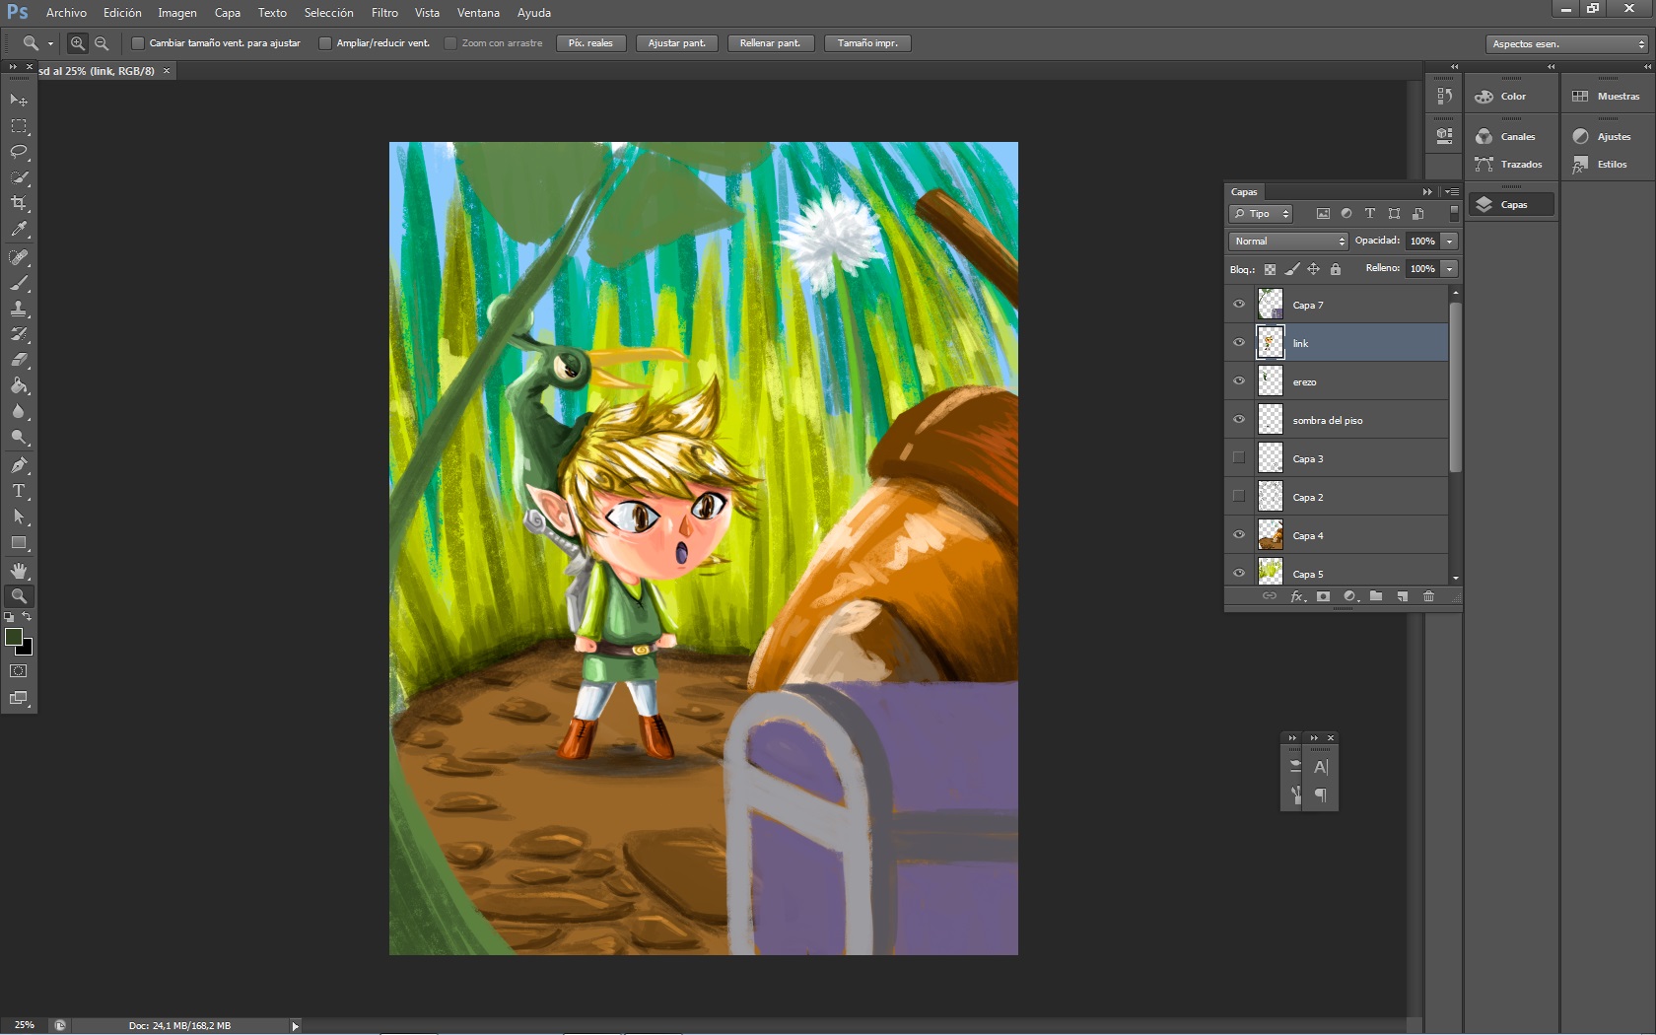The height and width of the screenshot is (1035, 1656).
Task: Switch to the Estilos tab
Action: pyautogui.click(x=1604, y=164)
